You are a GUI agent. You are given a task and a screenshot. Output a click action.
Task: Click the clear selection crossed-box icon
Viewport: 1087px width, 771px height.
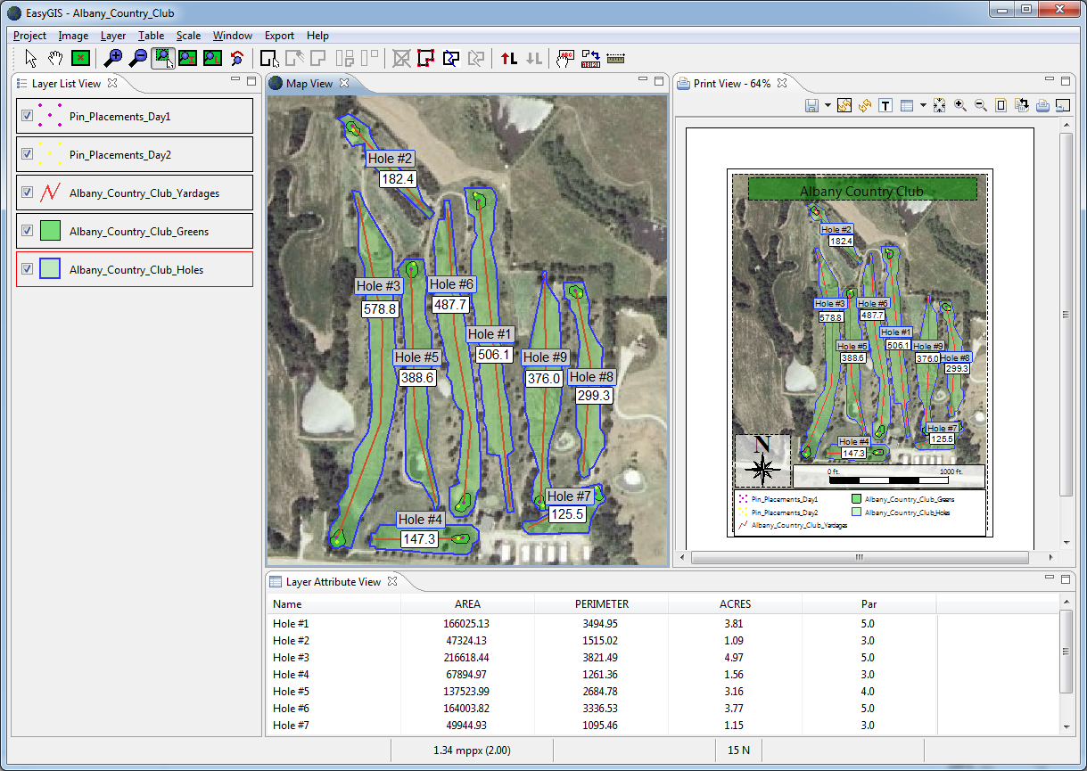401,59
